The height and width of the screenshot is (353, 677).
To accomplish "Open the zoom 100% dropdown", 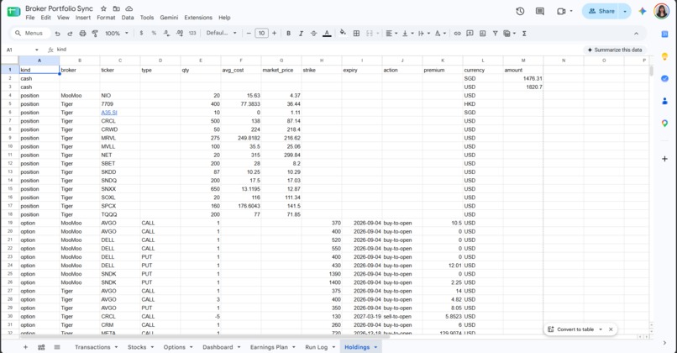I will coord(117,34).
